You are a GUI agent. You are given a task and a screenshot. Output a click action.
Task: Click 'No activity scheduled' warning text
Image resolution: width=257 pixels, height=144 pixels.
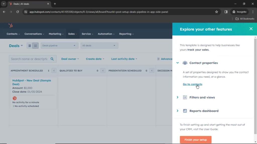click(26, 106)
